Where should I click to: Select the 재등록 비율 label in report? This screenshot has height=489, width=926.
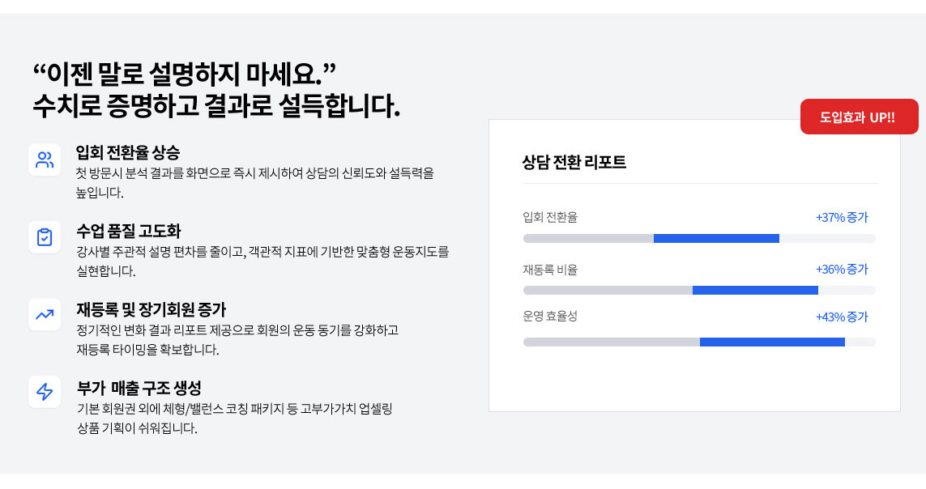(x=550, y=269)
